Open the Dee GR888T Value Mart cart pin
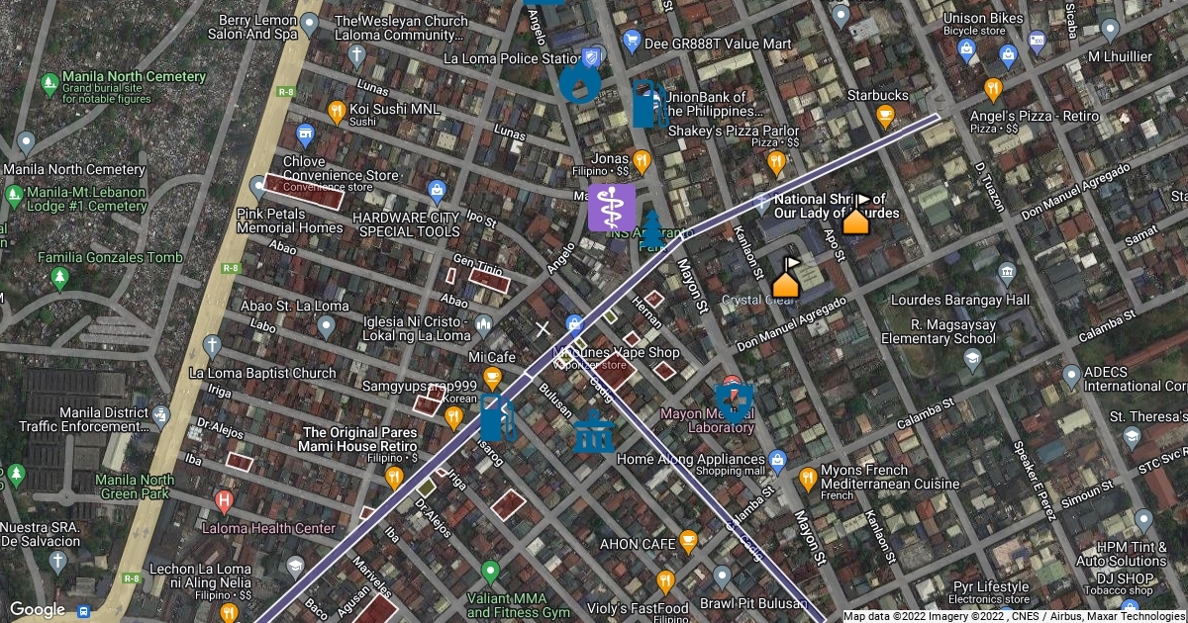 632,43
